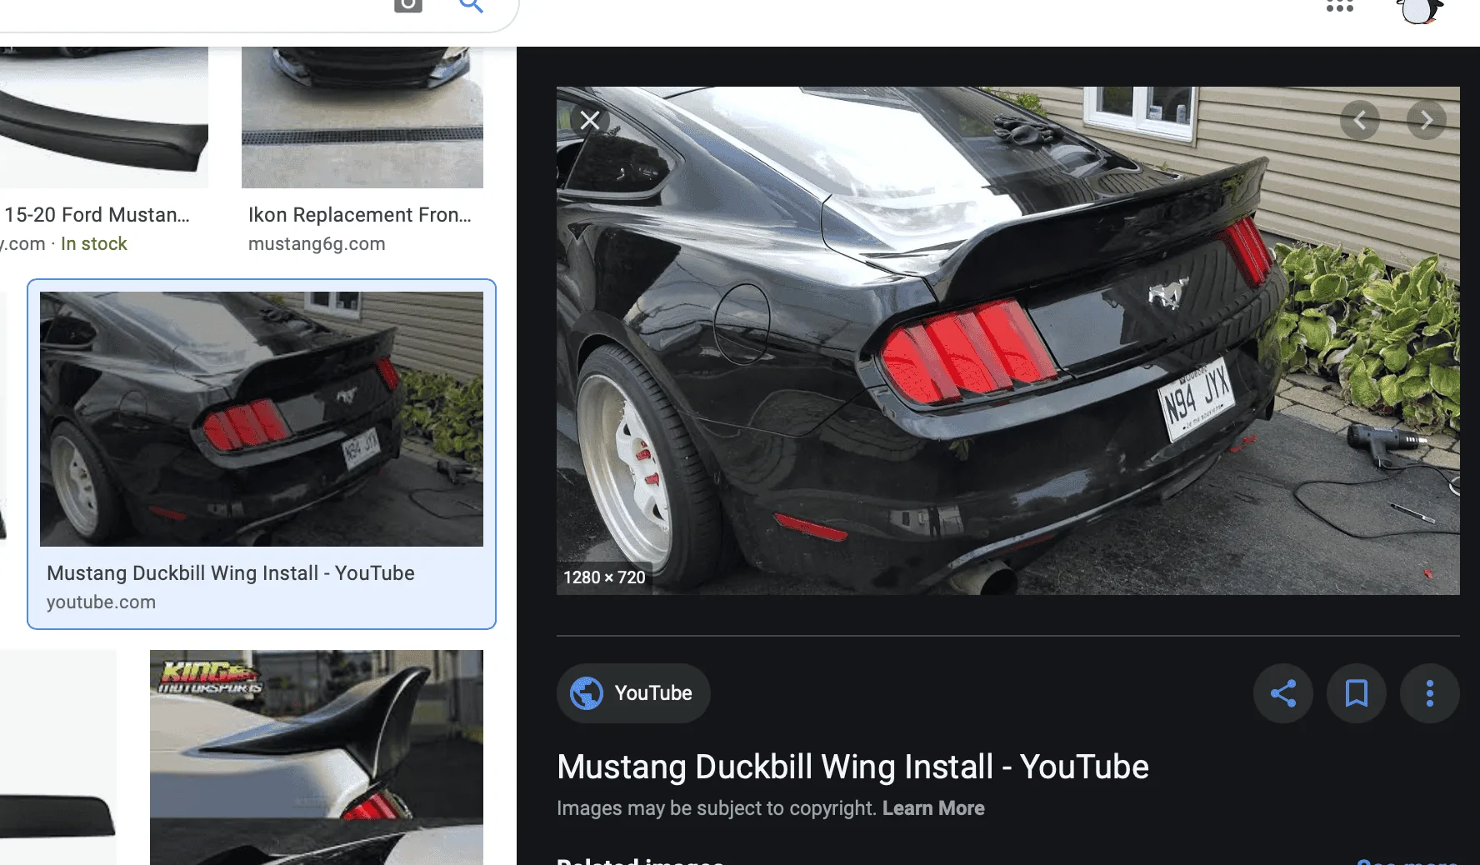Image resolution: width=1480 pixels, height=865 pixels.
Task: Click the 1280 × 720 size label
Action: point(604,577)
